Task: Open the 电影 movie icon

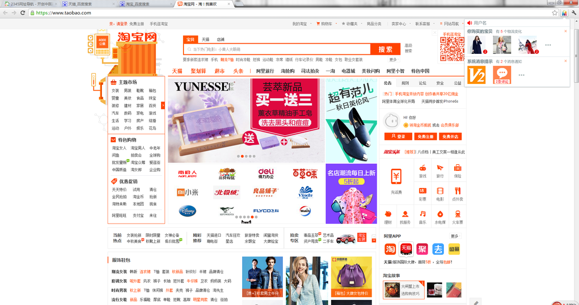Action: [x=440, y=191]
